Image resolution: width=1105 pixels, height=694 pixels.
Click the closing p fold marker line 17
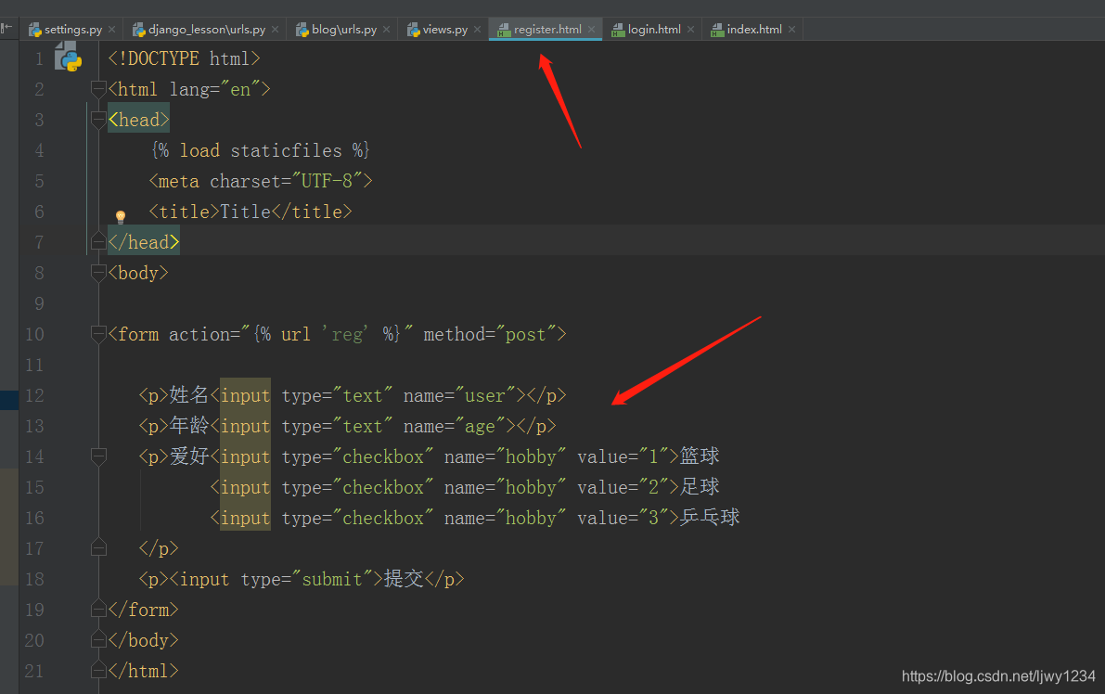tap(98, 548)
